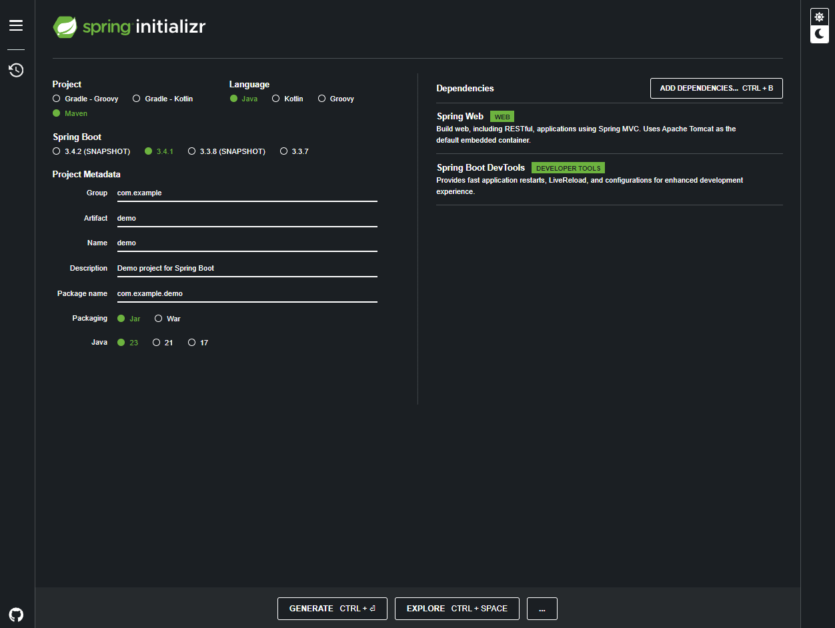
Task: Choose Kotlin as the language
Action: [x=287, y=99]
